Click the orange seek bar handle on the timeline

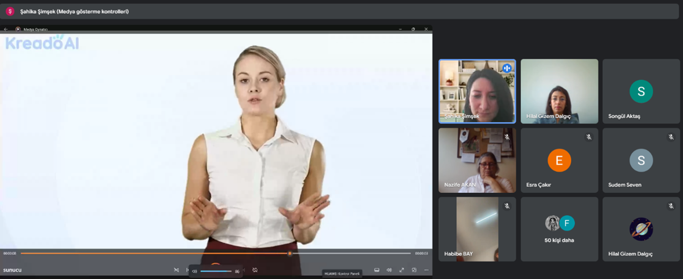290,253
